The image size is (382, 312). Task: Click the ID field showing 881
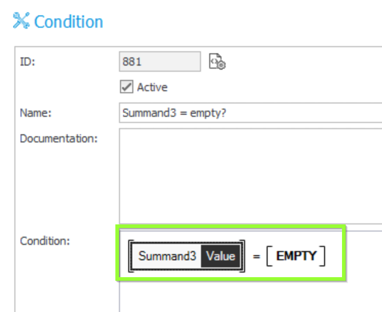[x=160, y=61]
